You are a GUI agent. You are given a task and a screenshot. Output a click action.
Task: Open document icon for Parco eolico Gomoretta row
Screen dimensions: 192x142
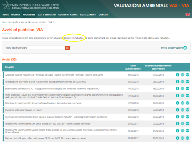pos(183,82)
